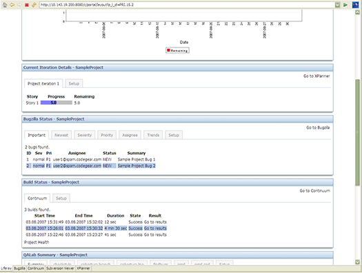362x273 pixels.
Task: Click the Story 1 progress bar
Action: [57, 102]
